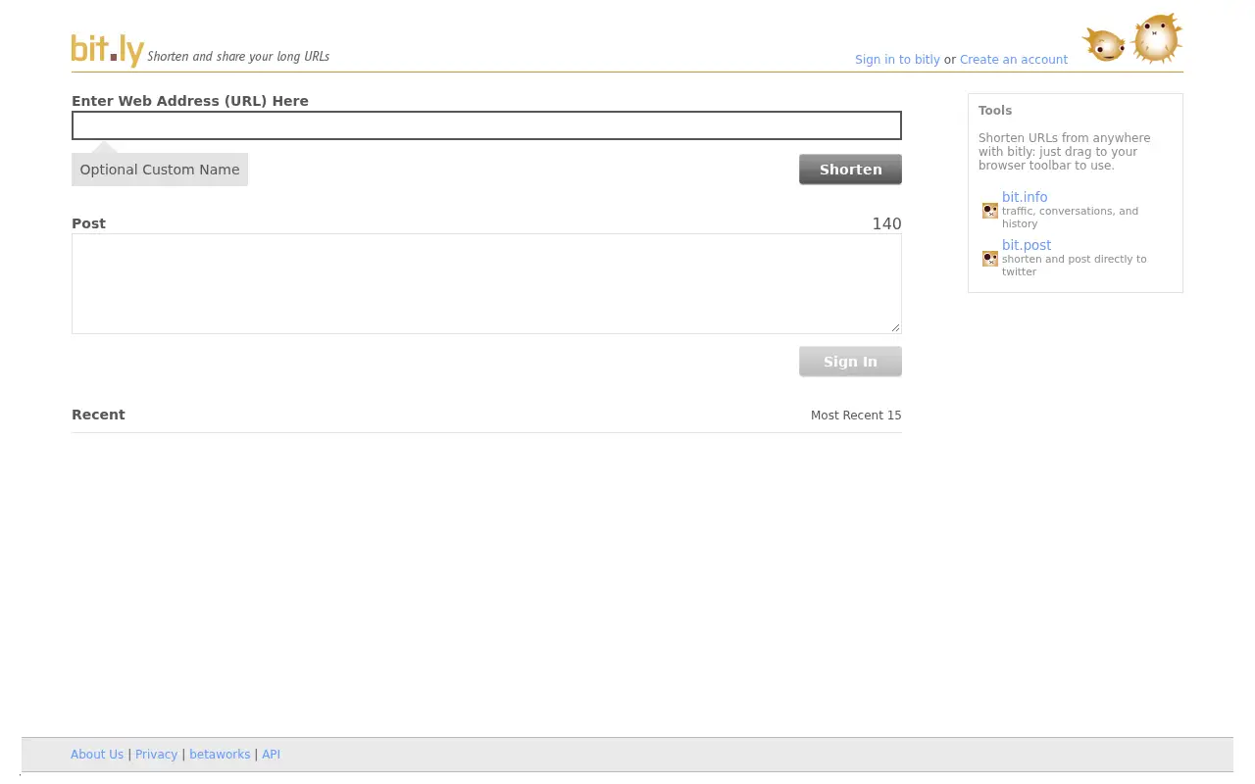
Task: Click 'Shorten and share your long URLs' tagline
Action: [x=238, y=57]
